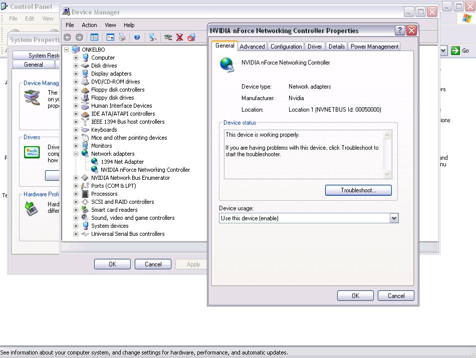This screenshot has width=476, height=358.
Task: Click the Ports (COM & LPT) icon
Action: [85, 186]
